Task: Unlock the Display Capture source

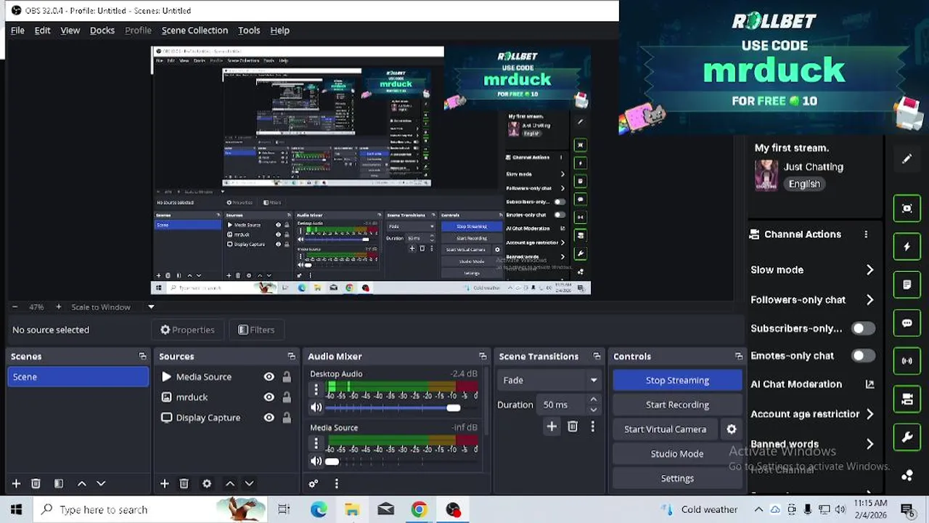Action: tap(287, 418)
